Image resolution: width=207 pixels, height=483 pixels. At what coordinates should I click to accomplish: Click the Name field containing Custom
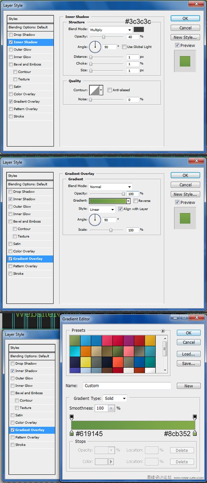[x=127, y=386]
